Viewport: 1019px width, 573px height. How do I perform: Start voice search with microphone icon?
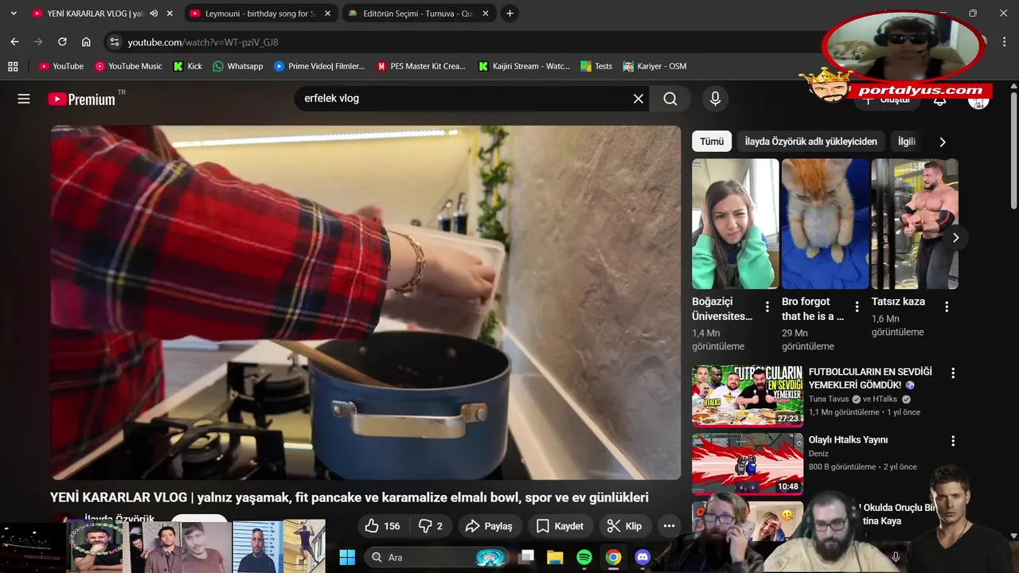coord(715,99)
